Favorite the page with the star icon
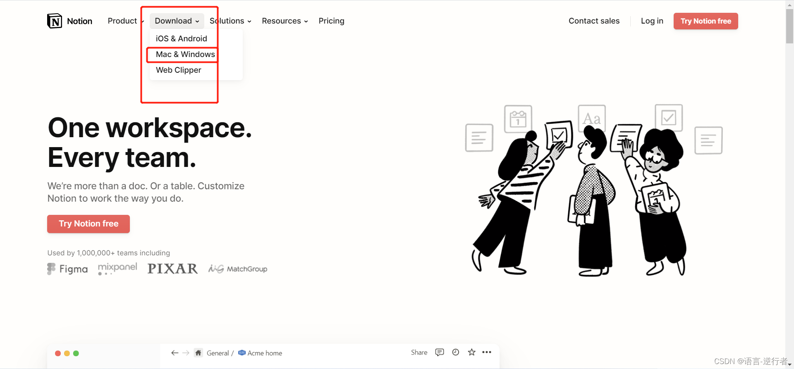This screenshot has height=369, width=794. [x=471, y=352]
